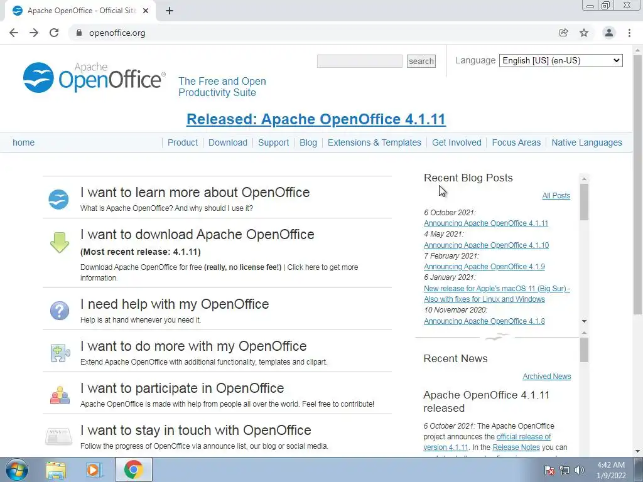This screenshot has width=643, height=482.
Task: Click the newspaper icon beside stay in touch
Action: 58,437
